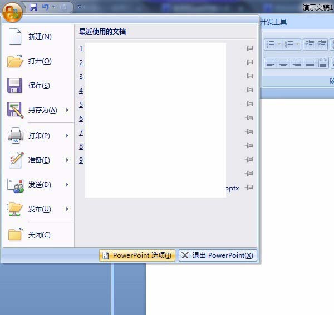Open the Undo history dropdown arrow
Viewport: 334px width, 315px height.
pos(53,7)
